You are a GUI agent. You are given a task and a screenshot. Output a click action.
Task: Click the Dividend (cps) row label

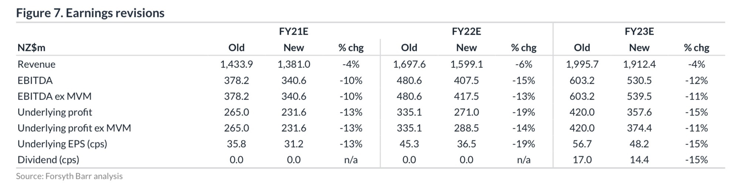[48, 160]
